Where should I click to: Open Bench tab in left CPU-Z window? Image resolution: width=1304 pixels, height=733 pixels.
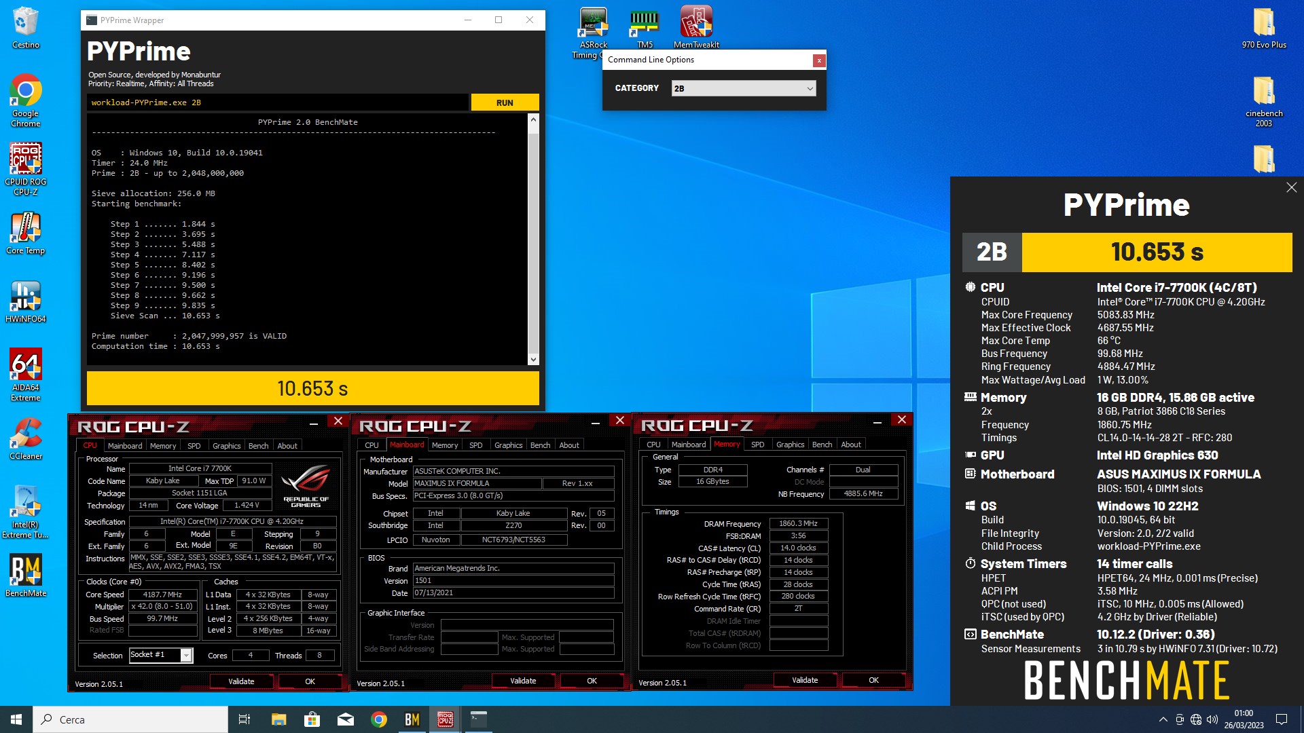tap(258, 446)
